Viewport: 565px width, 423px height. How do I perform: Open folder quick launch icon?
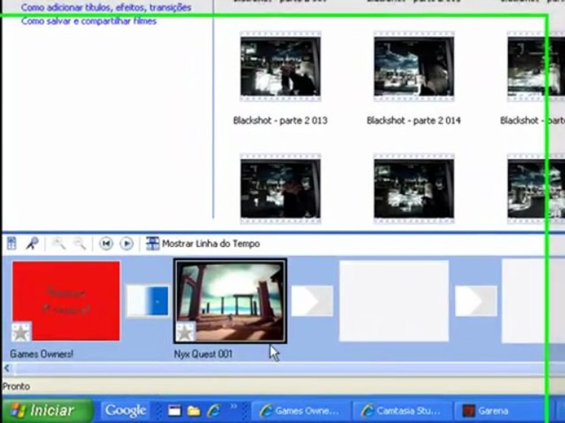[194, 411]
